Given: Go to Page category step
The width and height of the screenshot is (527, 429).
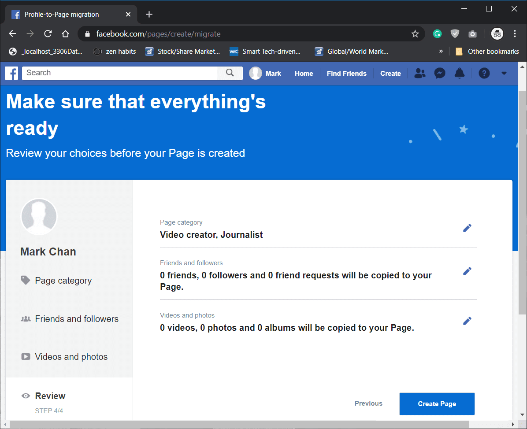Looking at the screenshot, I should point(63,281).
